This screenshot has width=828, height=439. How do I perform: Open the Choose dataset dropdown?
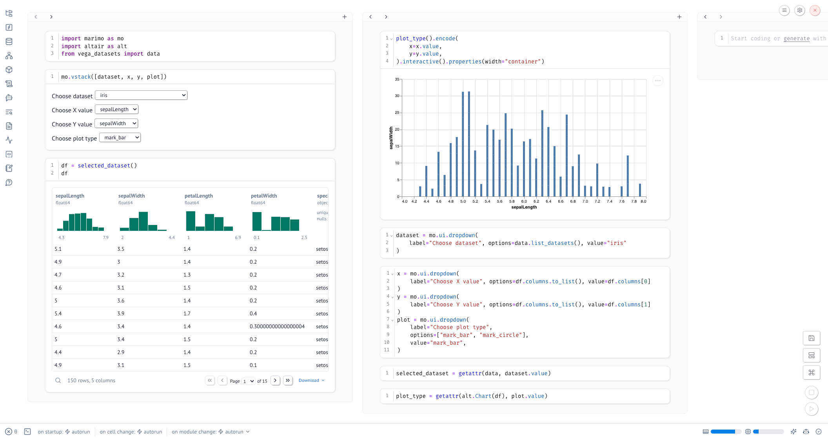(141, 95)
